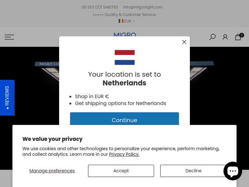
Task: Click the cart item count badge
Action: (242, 35)
